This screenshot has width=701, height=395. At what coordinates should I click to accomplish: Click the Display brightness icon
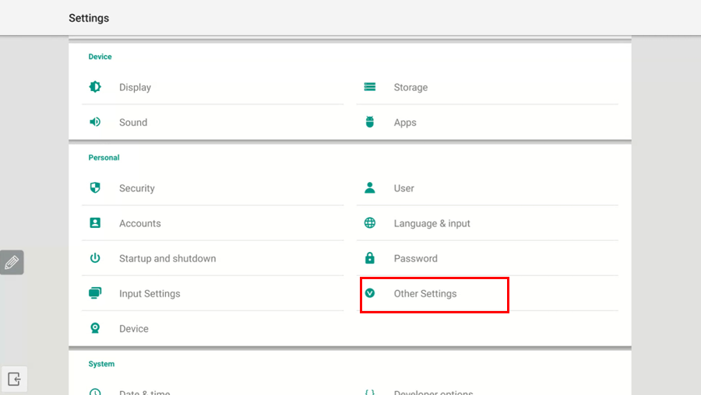(95, 87)
